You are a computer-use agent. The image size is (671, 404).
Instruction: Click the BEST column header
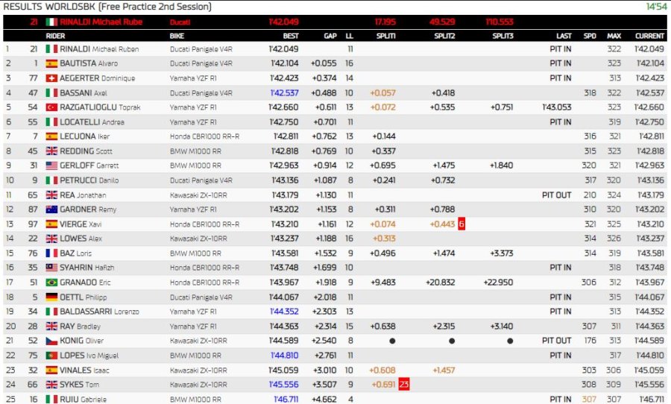click(x=291, y=36)
